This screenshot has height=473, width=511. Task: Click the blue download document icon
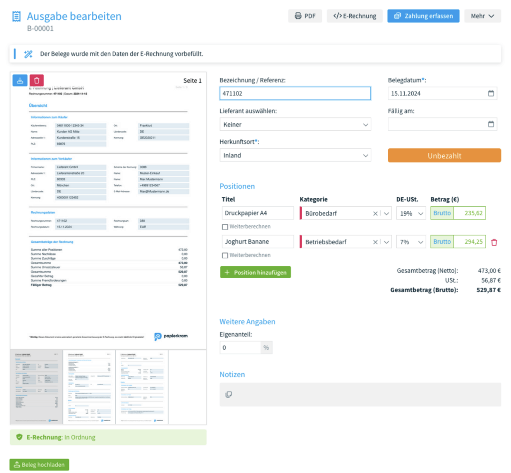20,80
